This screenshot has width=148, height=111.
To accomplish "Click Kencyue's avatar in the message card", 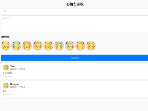I will [6, 86].
